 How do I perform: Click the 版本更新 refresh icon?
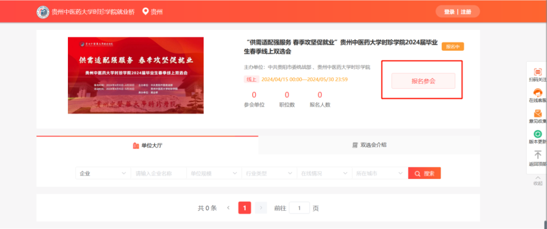pyautogui.click(x=538, y=134)
